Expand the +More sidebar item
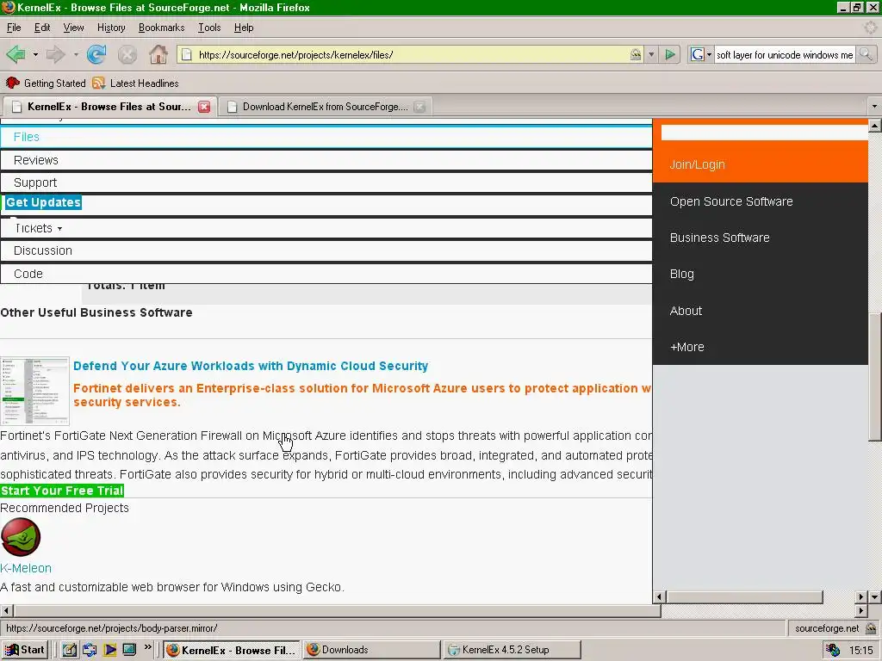This screenshot has width=882, height=661. 686,348
